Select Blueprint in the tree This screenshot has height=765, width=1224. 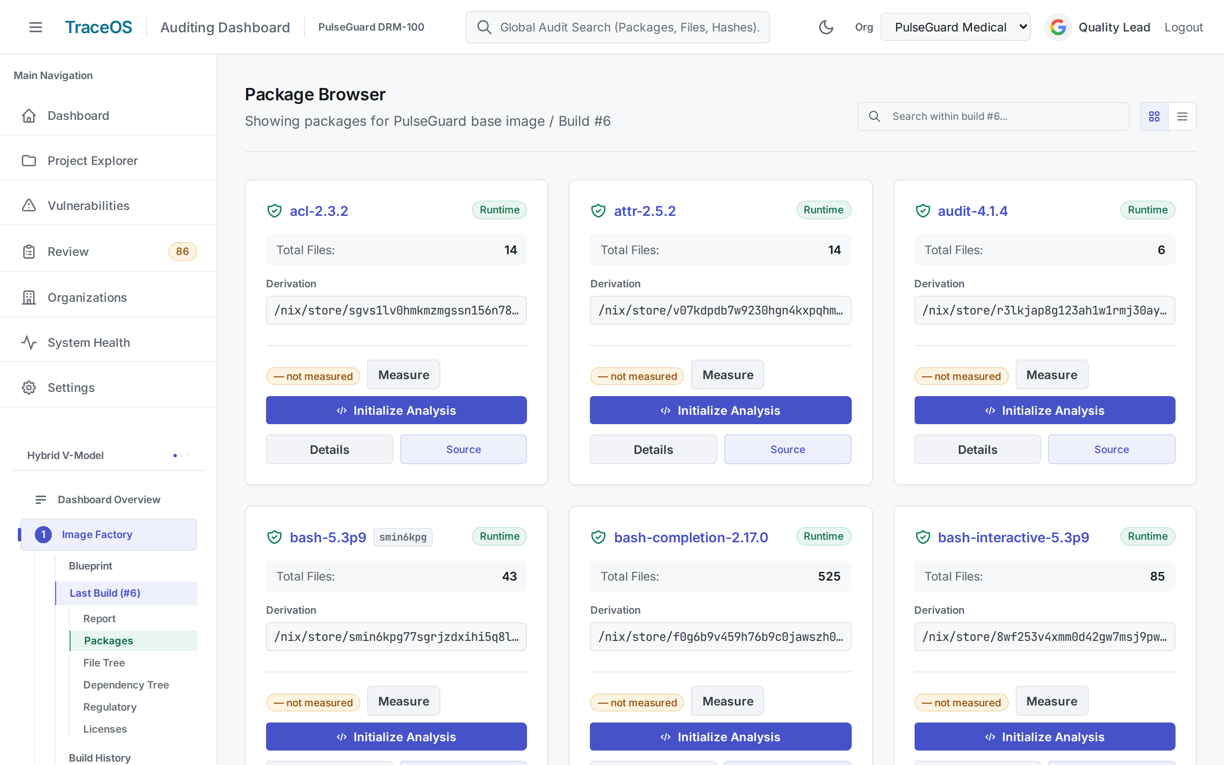pos(91,566)
